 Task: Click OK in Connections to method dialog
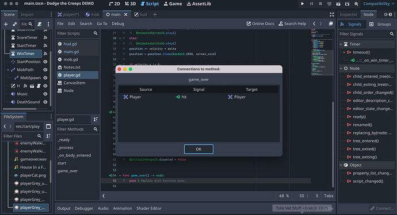[199, 149]
